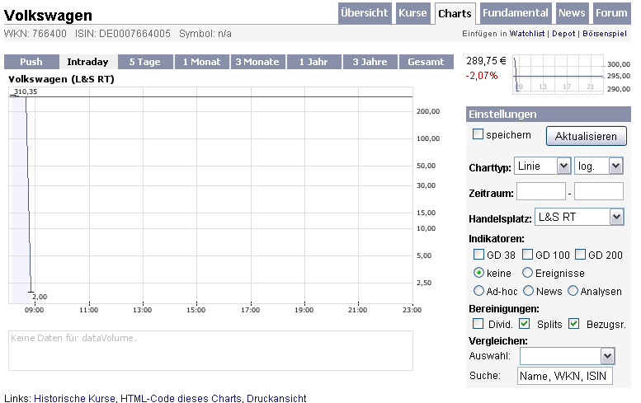Open the Charttyp Linie dropdown

coord(543,166)
